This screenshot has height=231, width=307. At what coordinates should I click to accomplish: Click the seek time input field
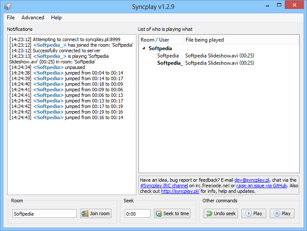(x=138, y=213)
